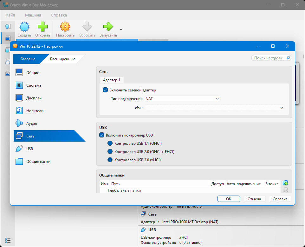Viewport: 305px width, 247px height.
Task: Maximize the settings dialog window
Action: (x=273, y=46)
